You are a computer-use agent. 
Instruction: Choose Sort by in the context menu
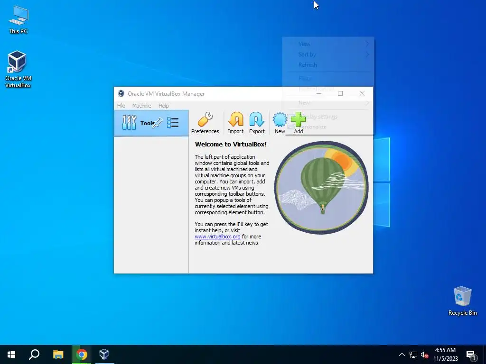(x=328, y=55)
